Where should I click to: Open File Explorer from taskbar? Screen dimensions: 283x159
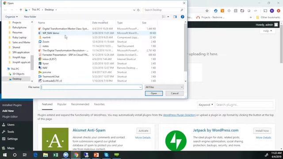coord(46,155)
